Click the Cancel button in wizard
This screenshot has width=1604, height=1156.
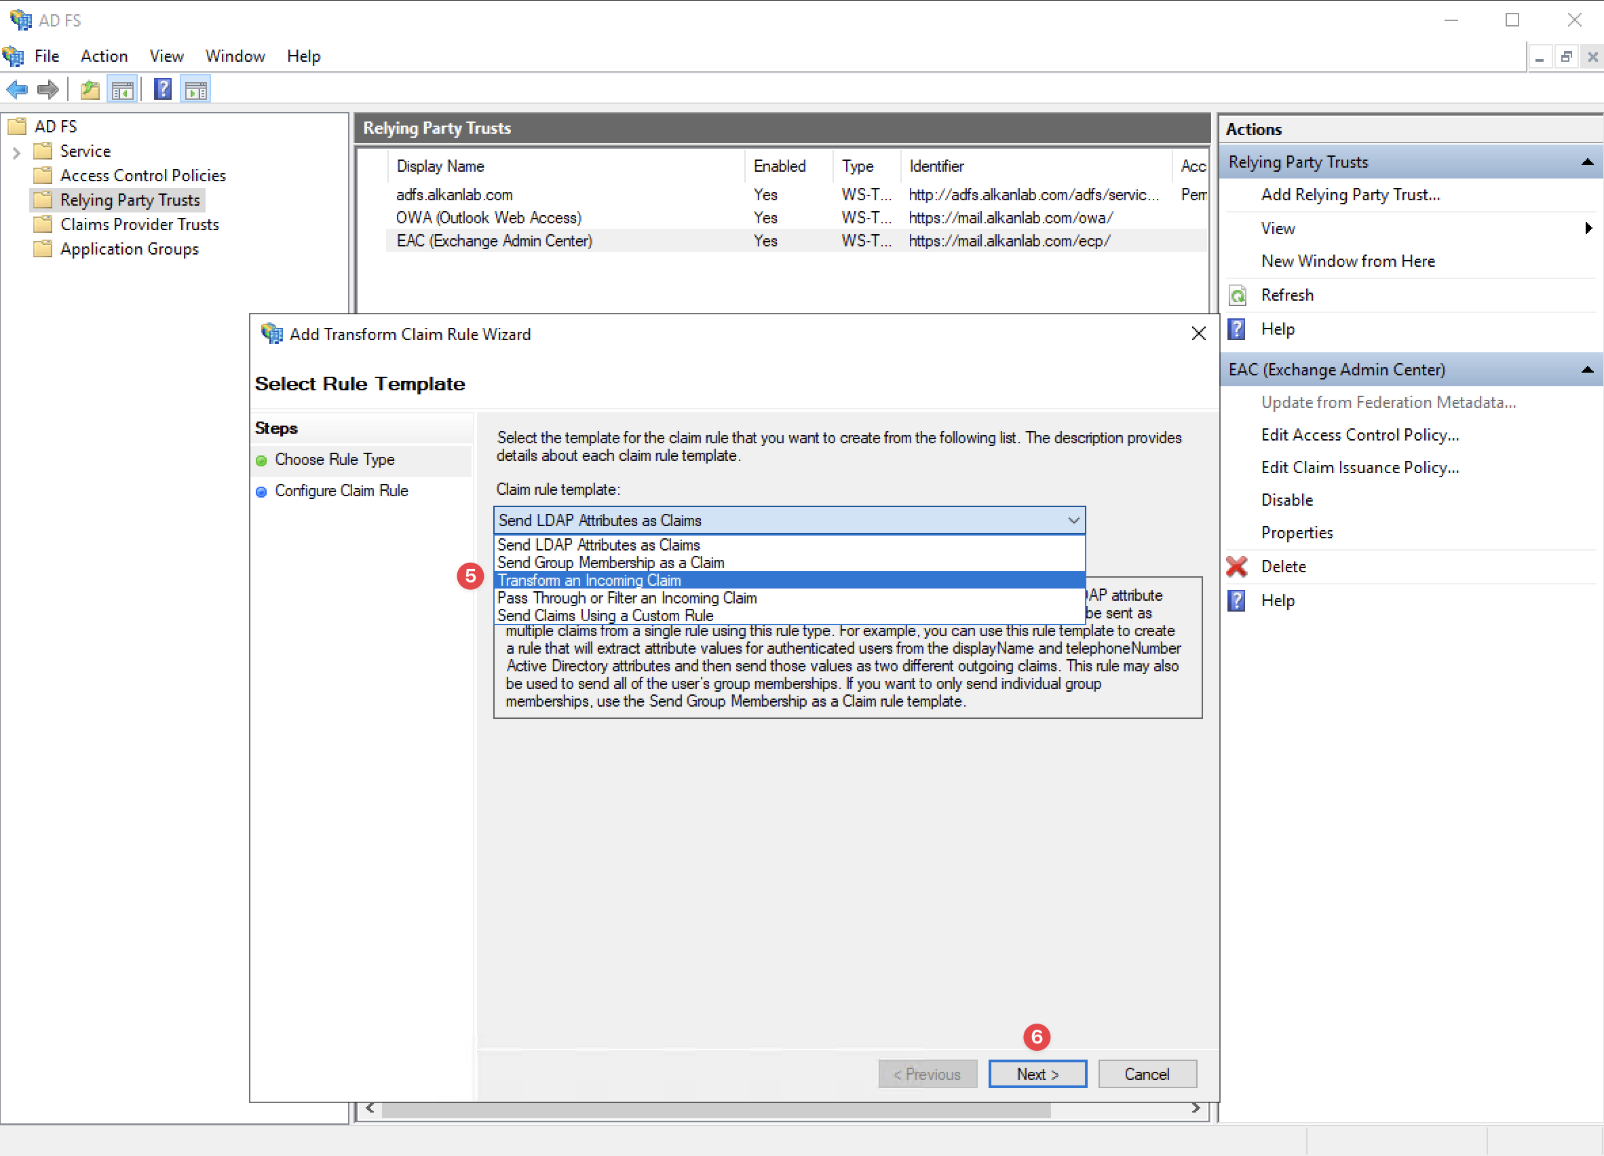1147,1074
